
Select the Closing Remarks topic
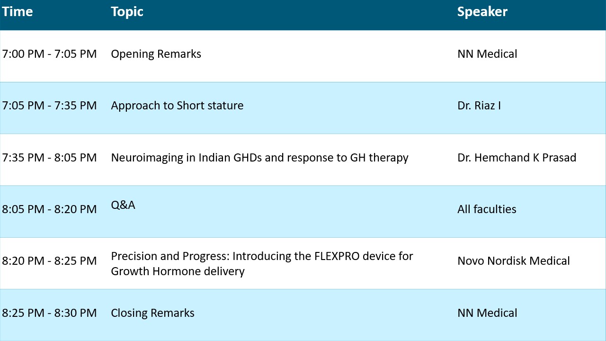click(152, 313)
